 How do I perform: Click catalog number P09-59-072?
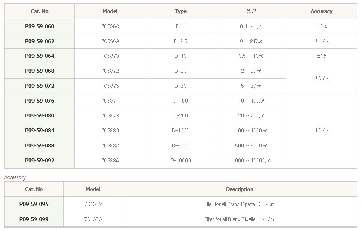(40, 86)
